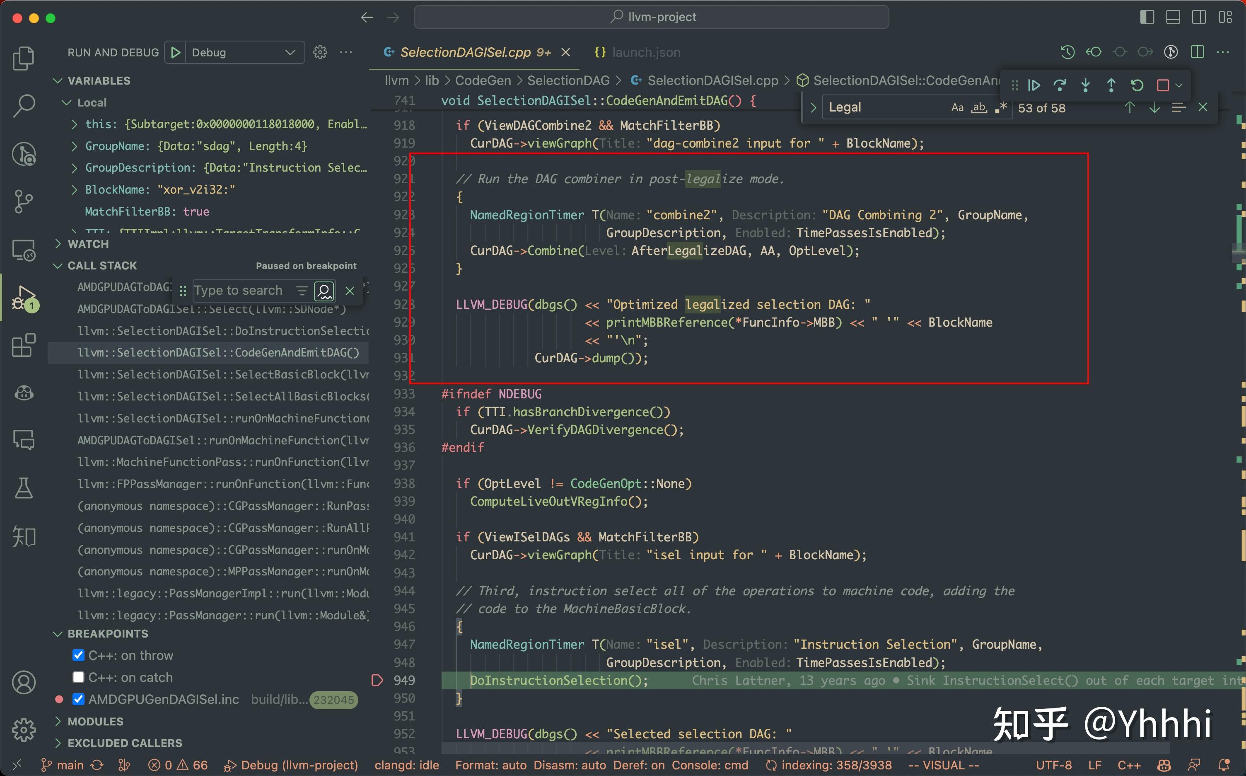1246x776 pixels.
Task: Open Search view in activity bar
Action: pos(24,106)
